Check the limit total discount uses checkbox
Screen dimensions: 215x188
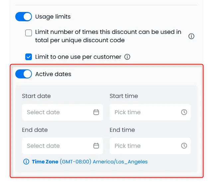(x=29, y=33)
